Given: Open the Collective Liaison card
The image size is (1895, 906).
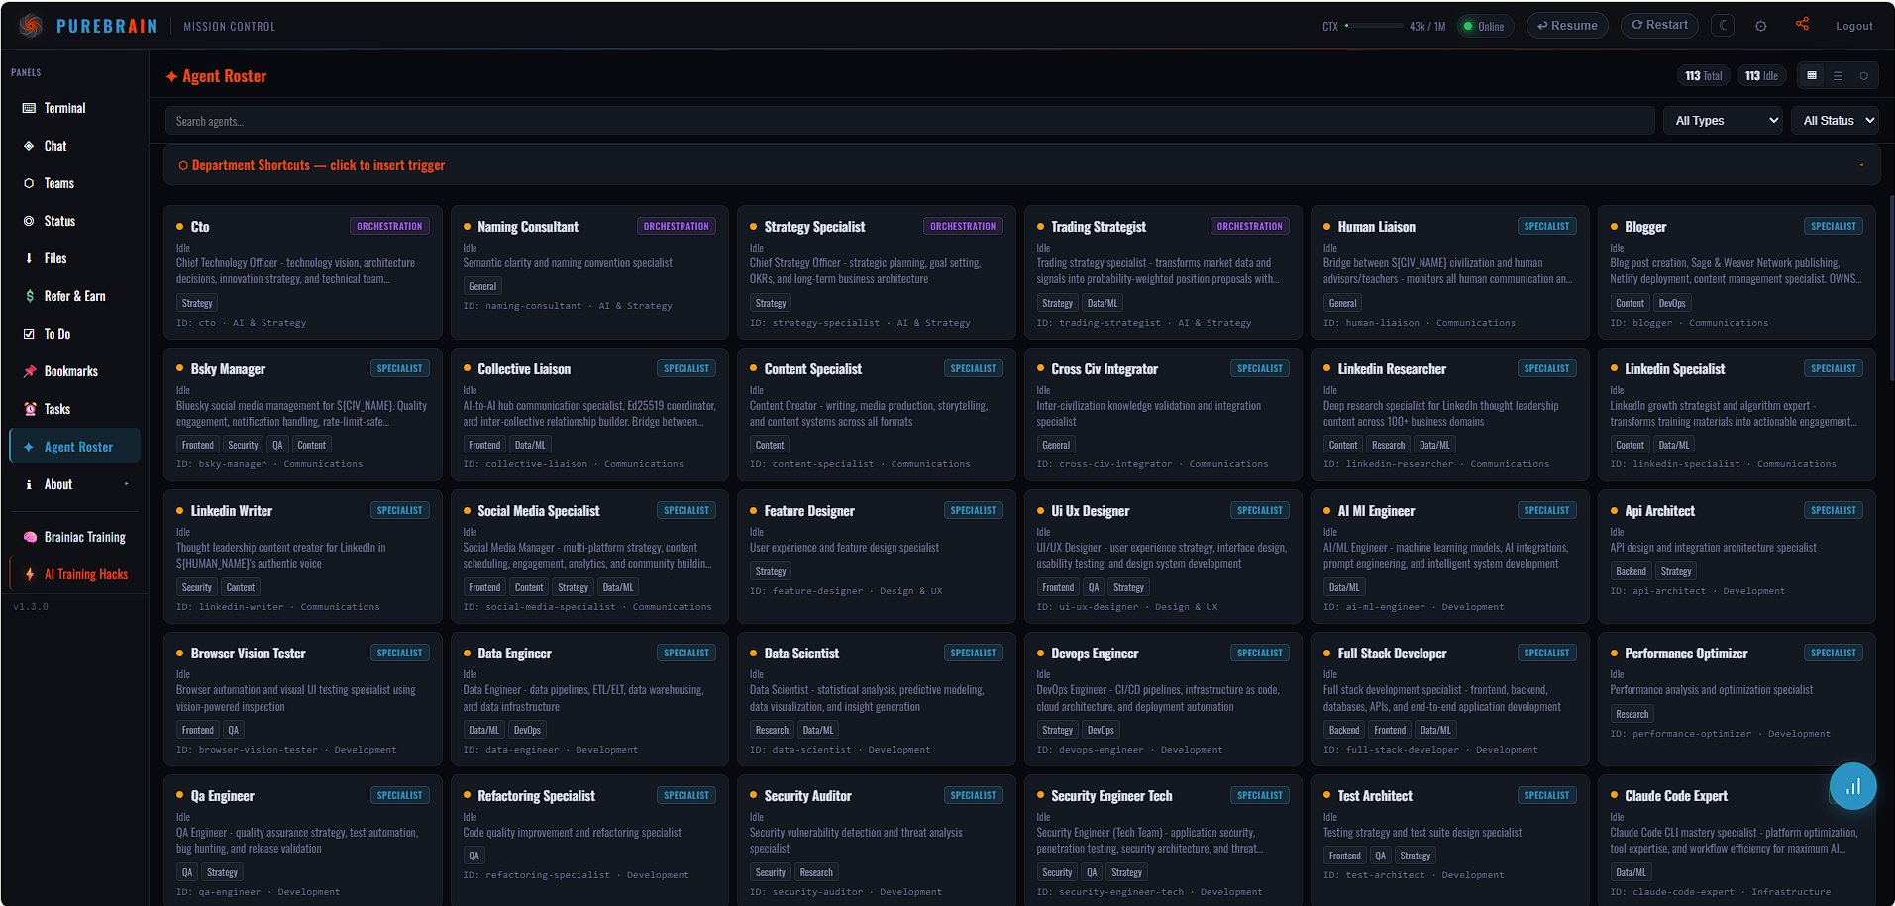Looking at the screenshot, I should (589, 414).
